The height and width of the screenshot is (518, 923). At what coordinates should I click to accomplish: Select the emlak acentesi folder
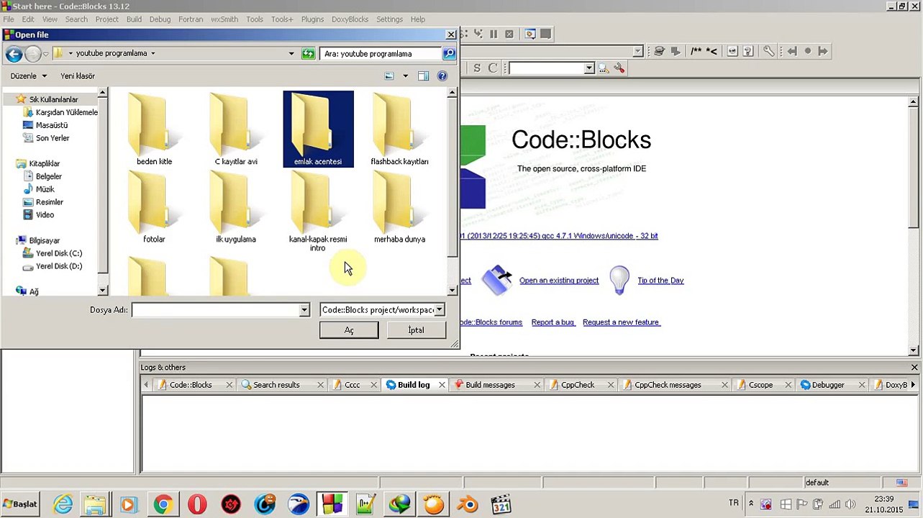coord(318,129)
